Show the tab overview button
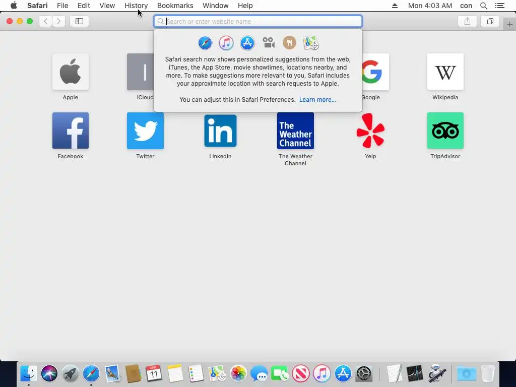Image resolution: width=516 pixels, height=387 pixels. 490,21
